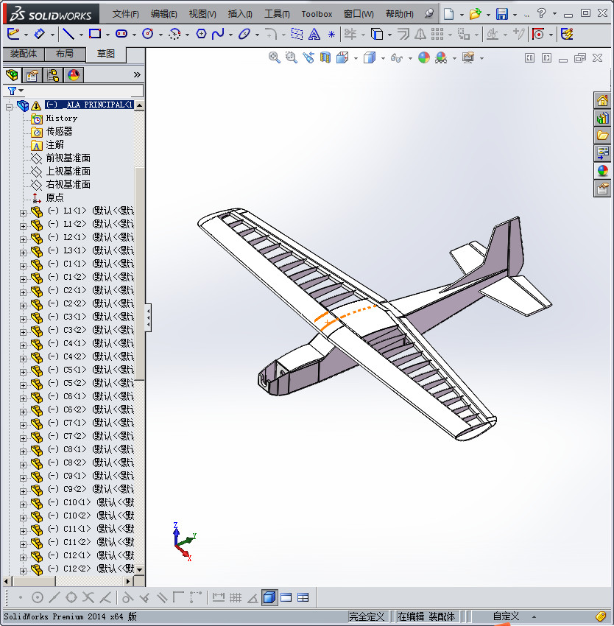Screen dimensions: 614x626
Task: Select the Trim Entities tool
Action: (x=350, y=35)
